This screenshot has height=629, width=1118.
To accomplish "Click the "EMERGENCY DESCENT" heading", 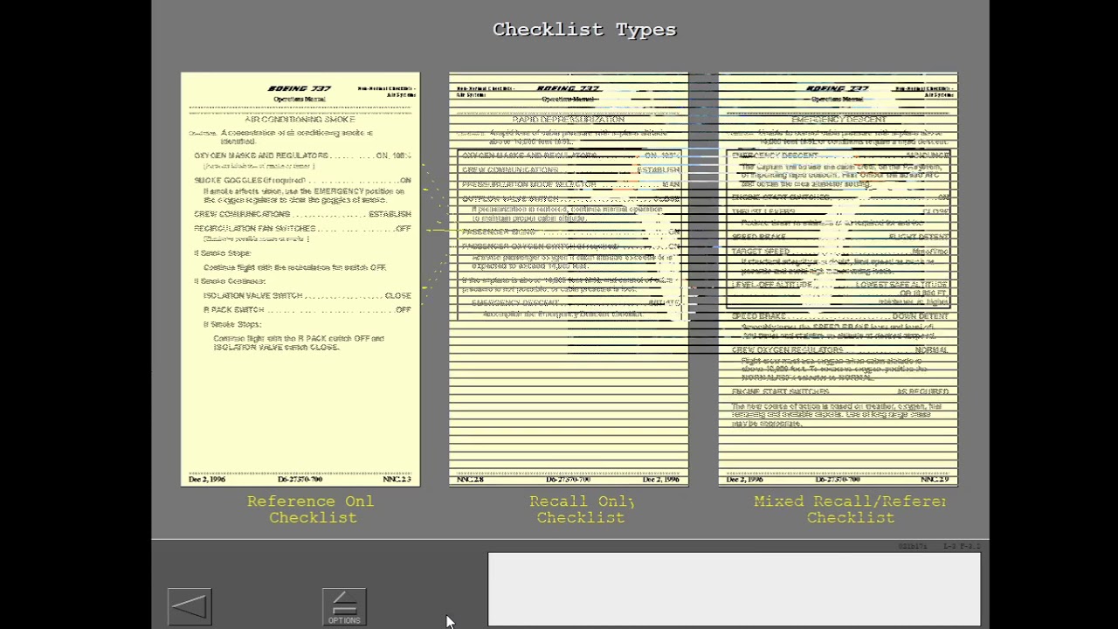I will point(838,120).
